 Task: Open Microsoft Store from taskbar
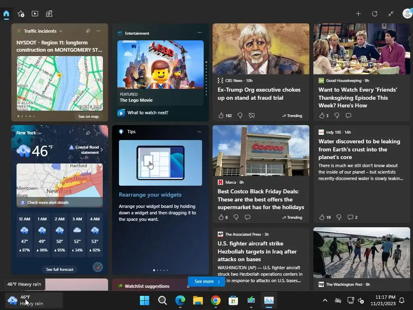click(233, 300)
